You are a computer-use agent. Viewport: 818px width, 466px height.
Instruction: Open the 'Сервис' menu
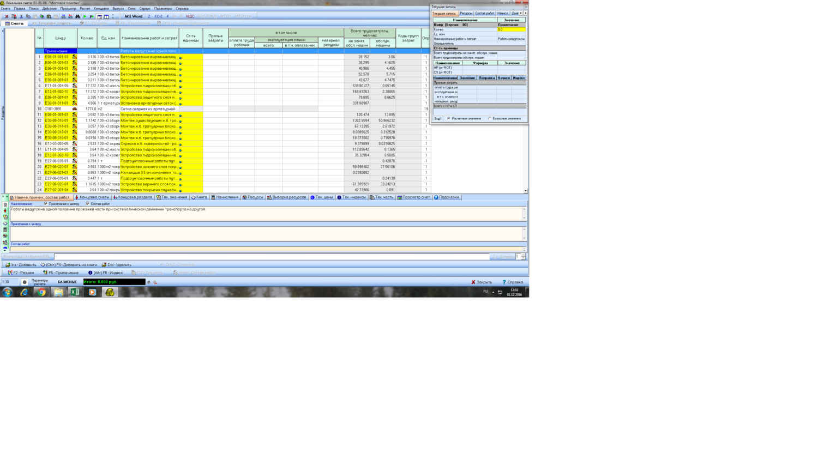coord(145,9)
